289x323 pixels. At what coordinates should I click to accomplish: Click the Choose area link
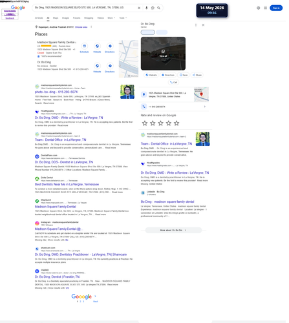click(x=81, y=27)
